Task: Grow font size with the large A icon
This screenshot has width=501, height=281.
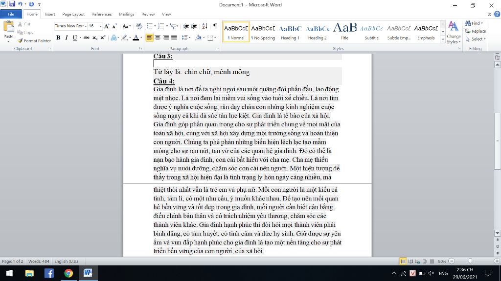Action: (x=107, y=26)
